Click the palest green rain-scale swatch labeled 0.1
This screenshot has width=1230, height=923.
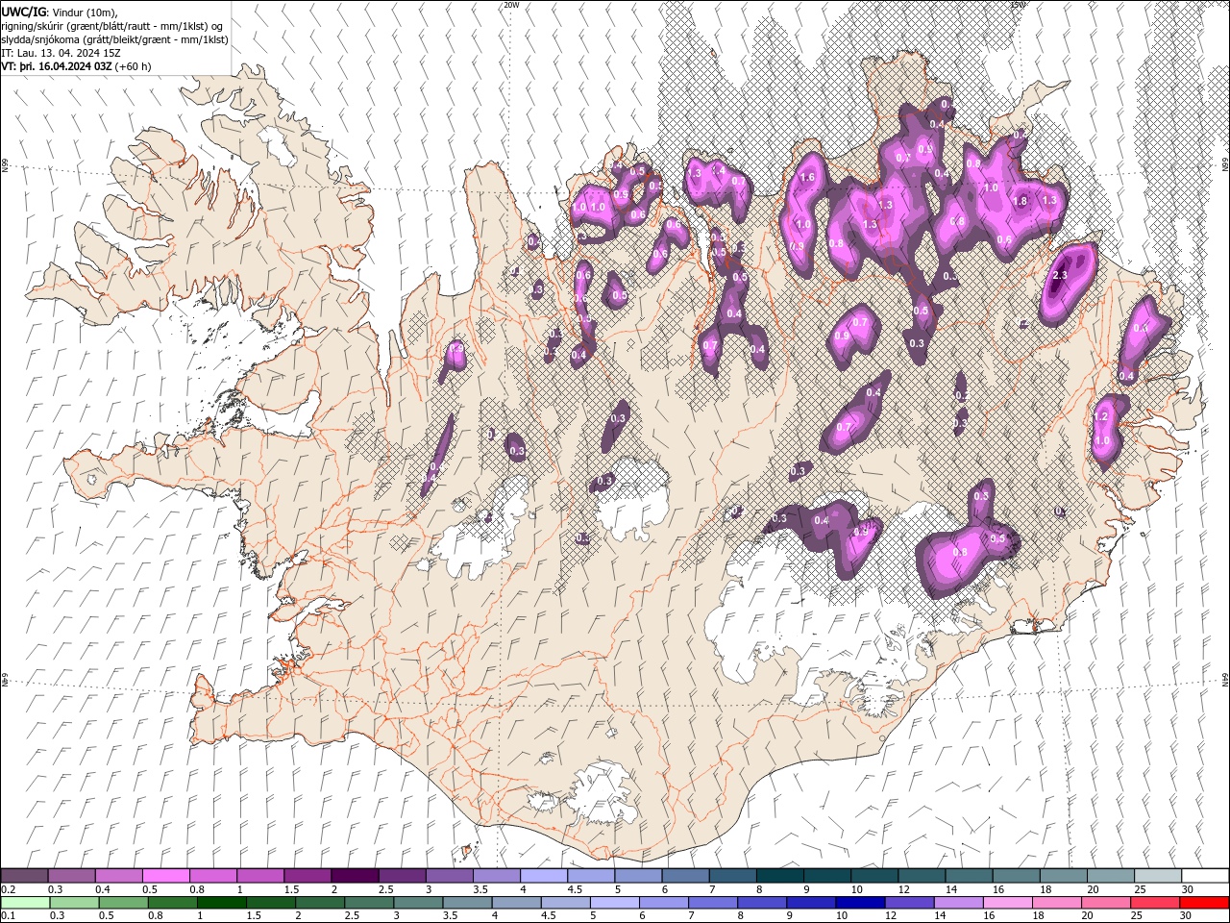[25, 903]
